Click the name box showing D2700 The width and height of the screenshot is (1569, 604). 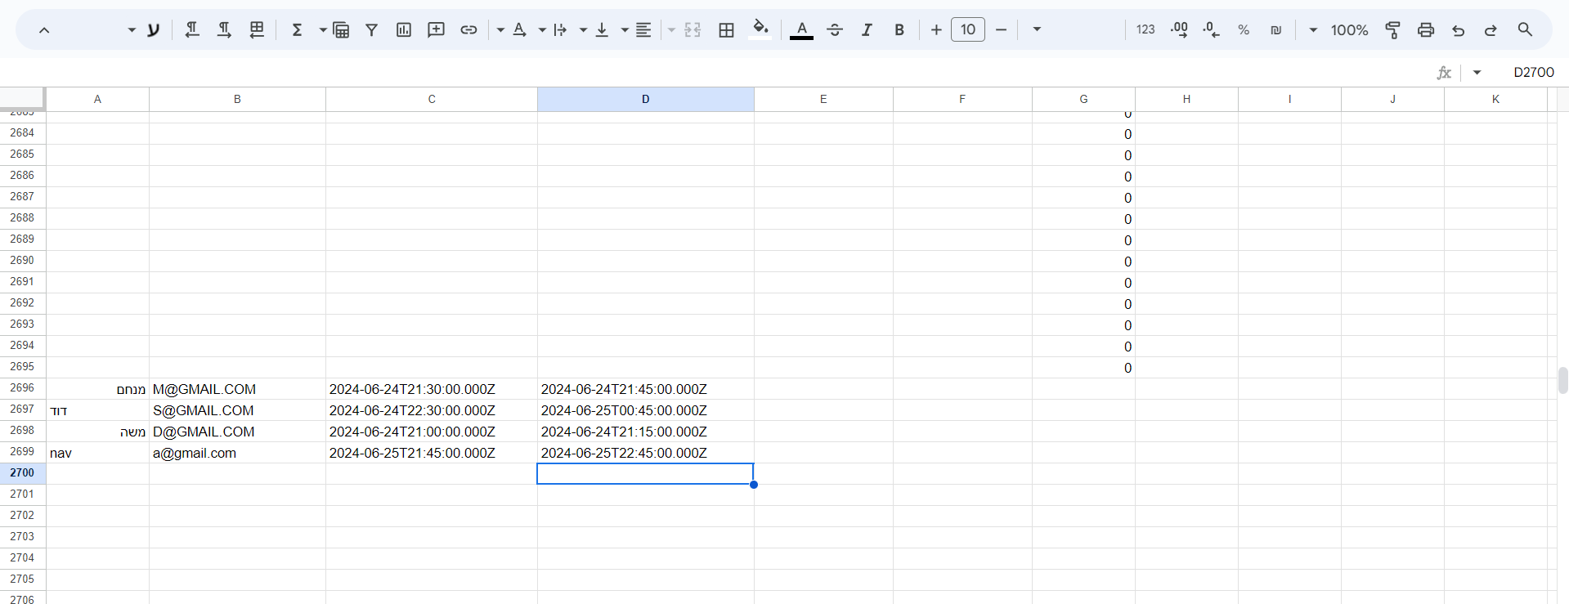pos(1533,72)
